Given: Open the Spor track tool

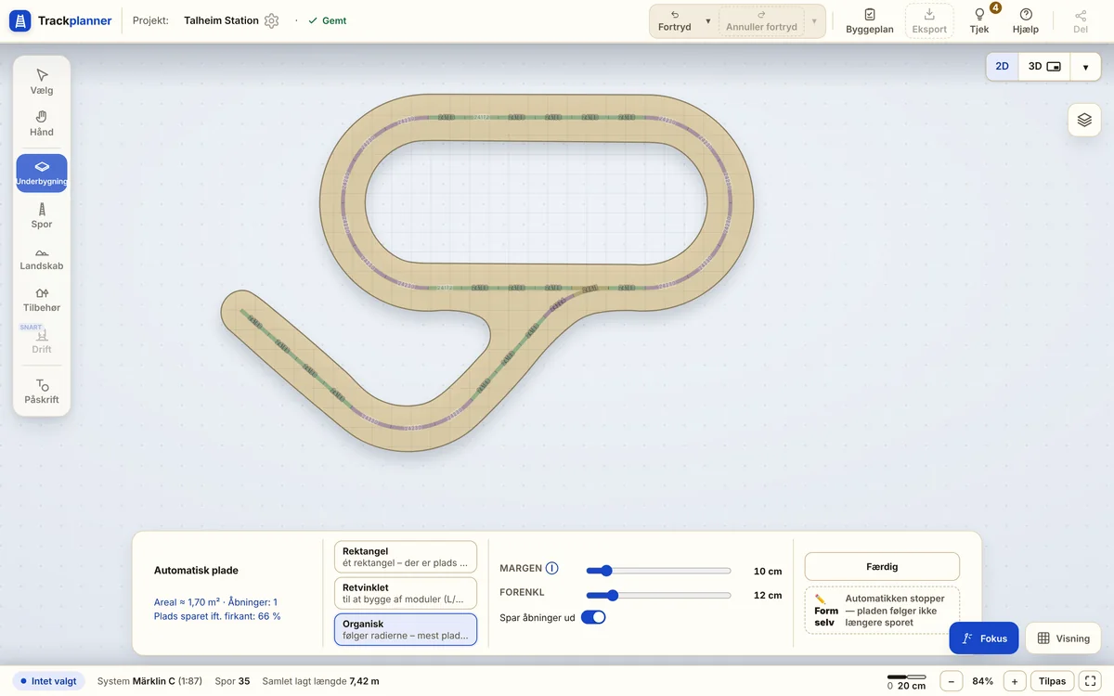Looking at the screenshot, I should point(42,215).
